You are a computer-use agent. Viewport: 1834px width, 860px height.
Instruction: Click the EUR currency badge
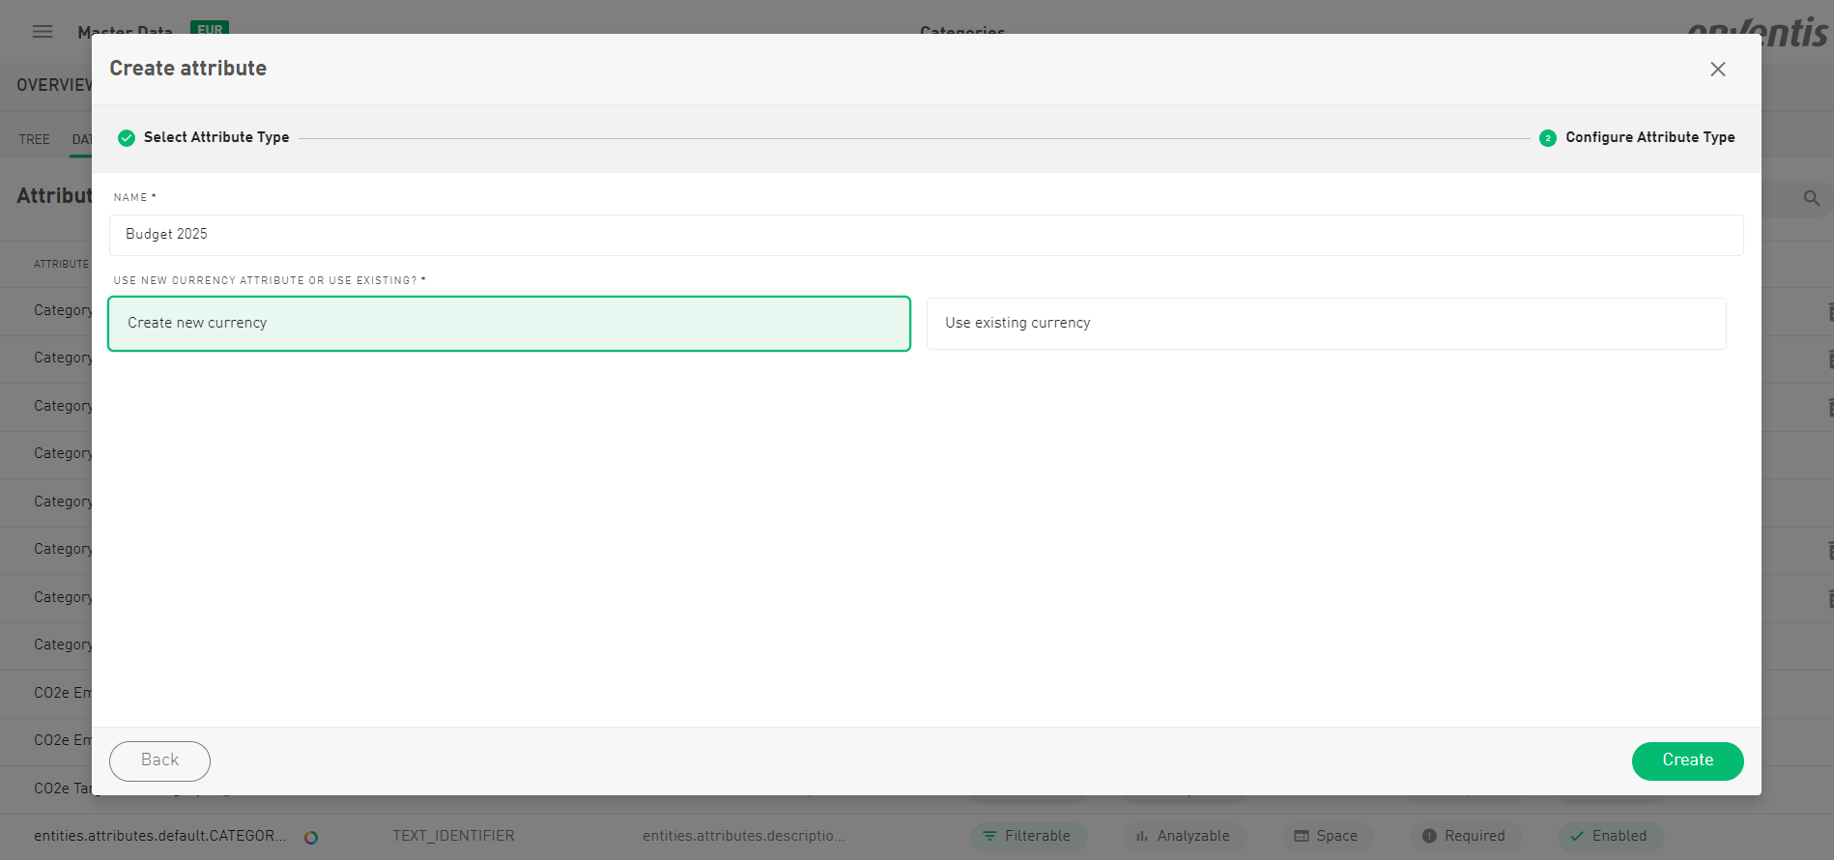pyautogui.click(x=210, y=27)
